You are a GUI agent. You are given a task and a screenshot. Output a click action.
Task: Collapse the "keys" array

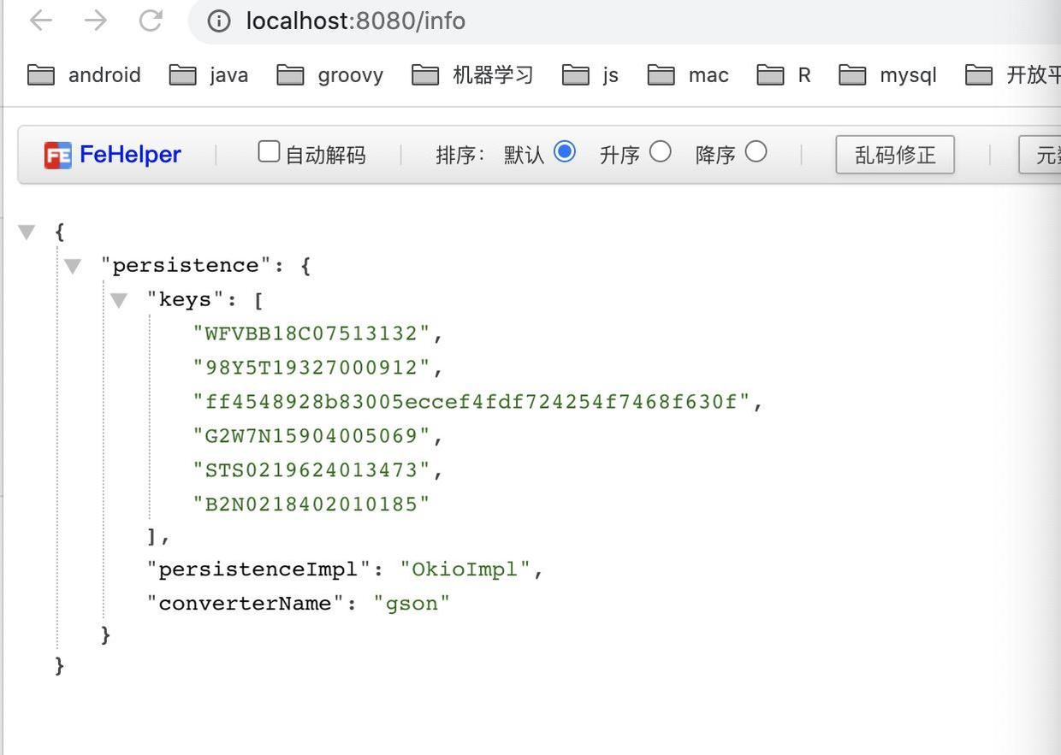(x=118, y=300)
